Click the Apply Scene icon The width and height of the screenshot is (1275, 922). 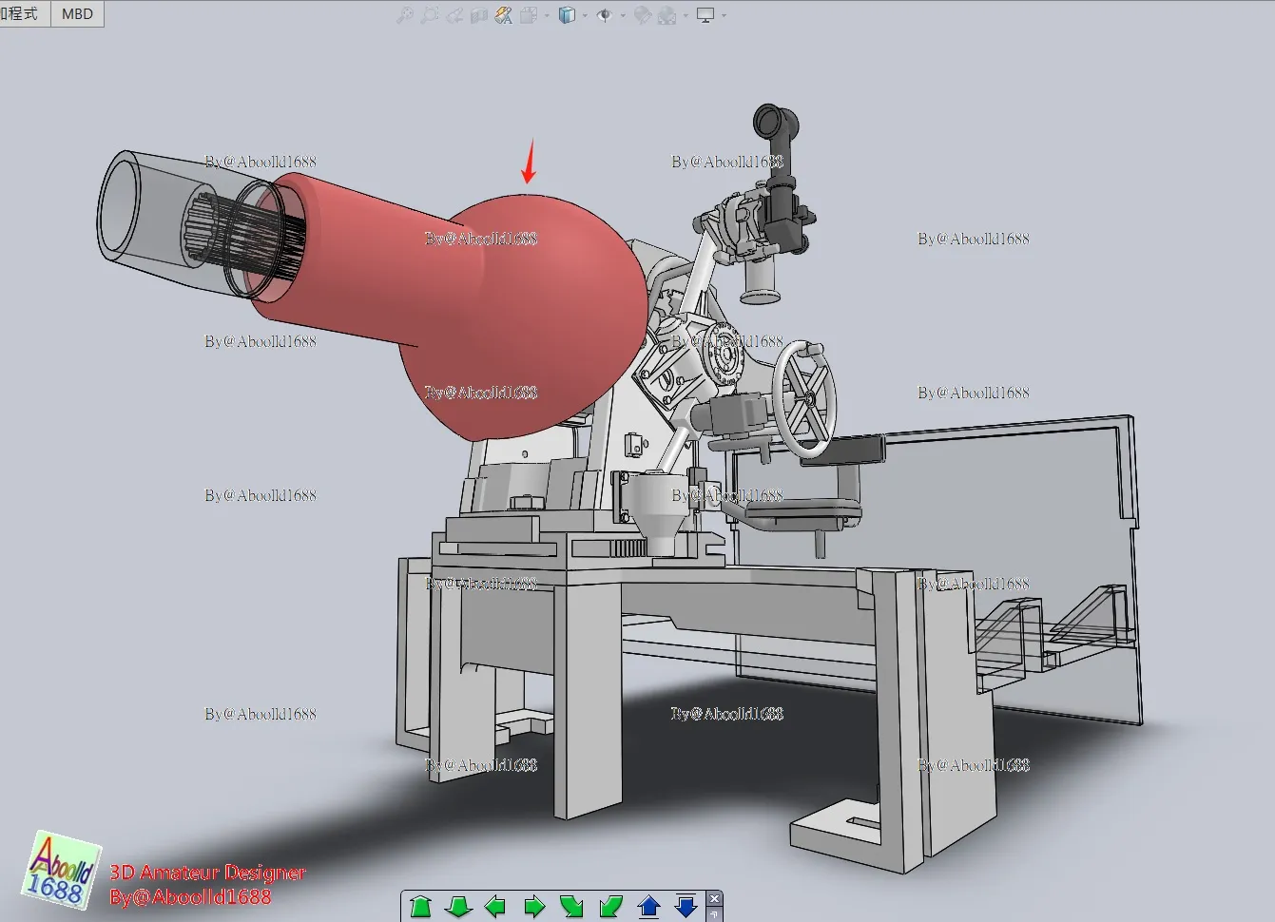click(667, 15)
